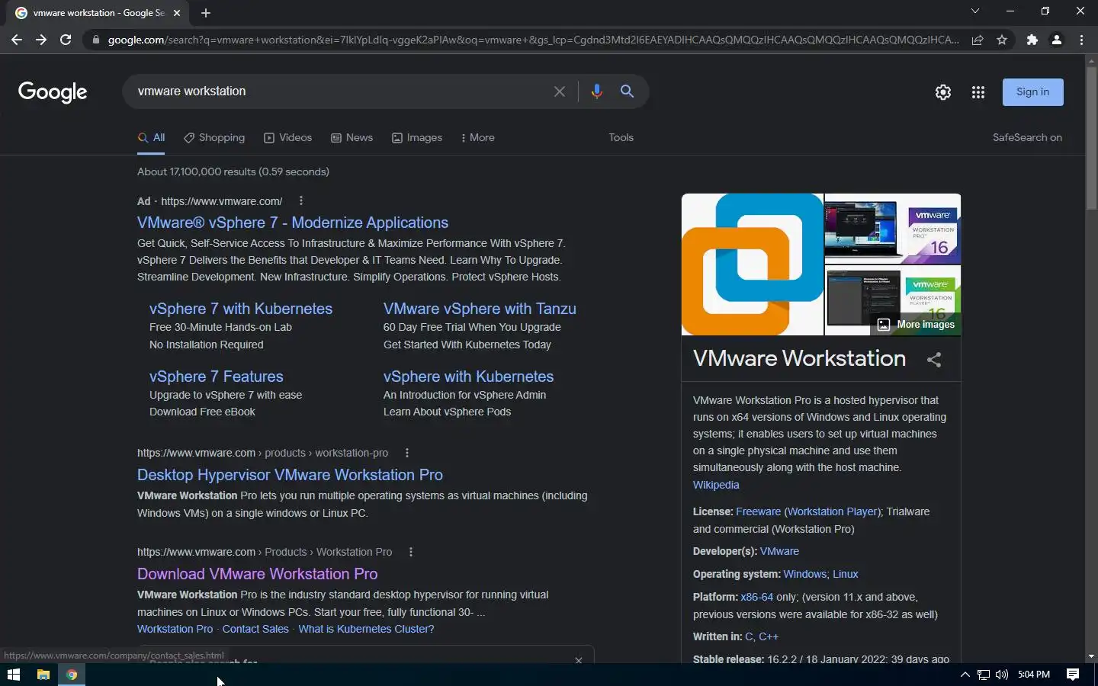Viewport: 1098px width, 686px height.
Task: Close the vmware workstation tab
Action: [x=177, y=13]
